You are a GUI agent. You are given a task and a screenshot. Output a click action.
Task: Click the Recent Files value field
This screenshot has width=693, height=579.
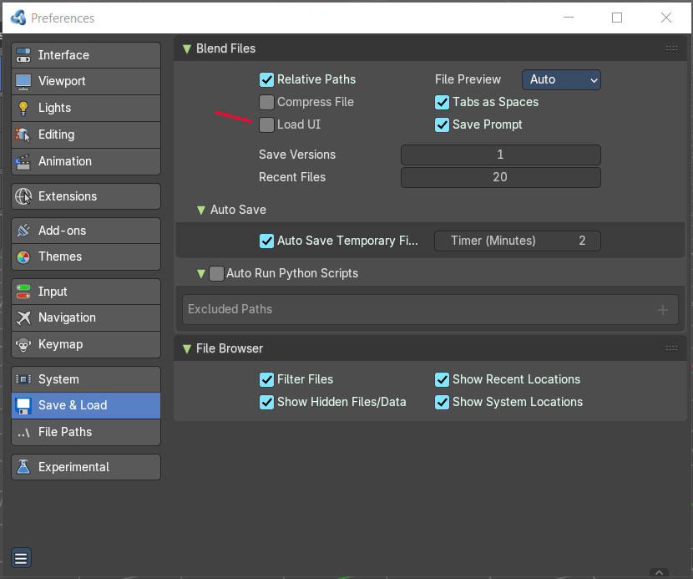point(501,177)
